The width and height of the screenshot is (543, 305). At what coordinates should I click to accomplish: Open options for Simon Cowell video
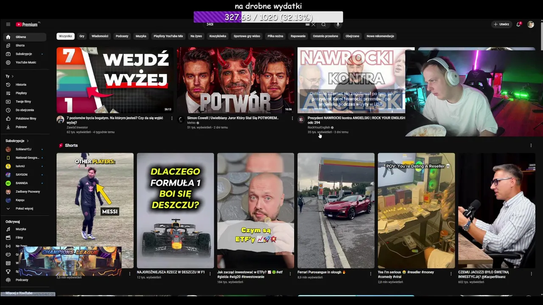[x=292, y=118]
